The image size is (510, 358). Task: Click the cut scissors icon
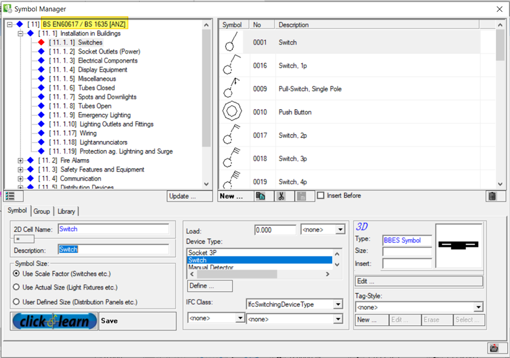click(281, 196)
